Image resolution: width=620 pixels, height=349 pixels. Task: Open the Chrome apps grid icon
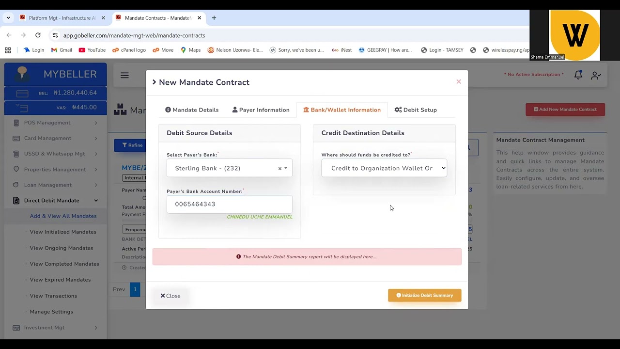point(8,50)
